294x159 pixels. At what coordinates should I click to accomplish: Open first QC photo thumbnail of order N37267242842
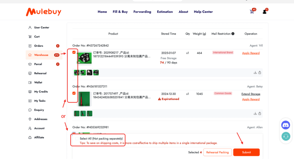coord(77,72)
